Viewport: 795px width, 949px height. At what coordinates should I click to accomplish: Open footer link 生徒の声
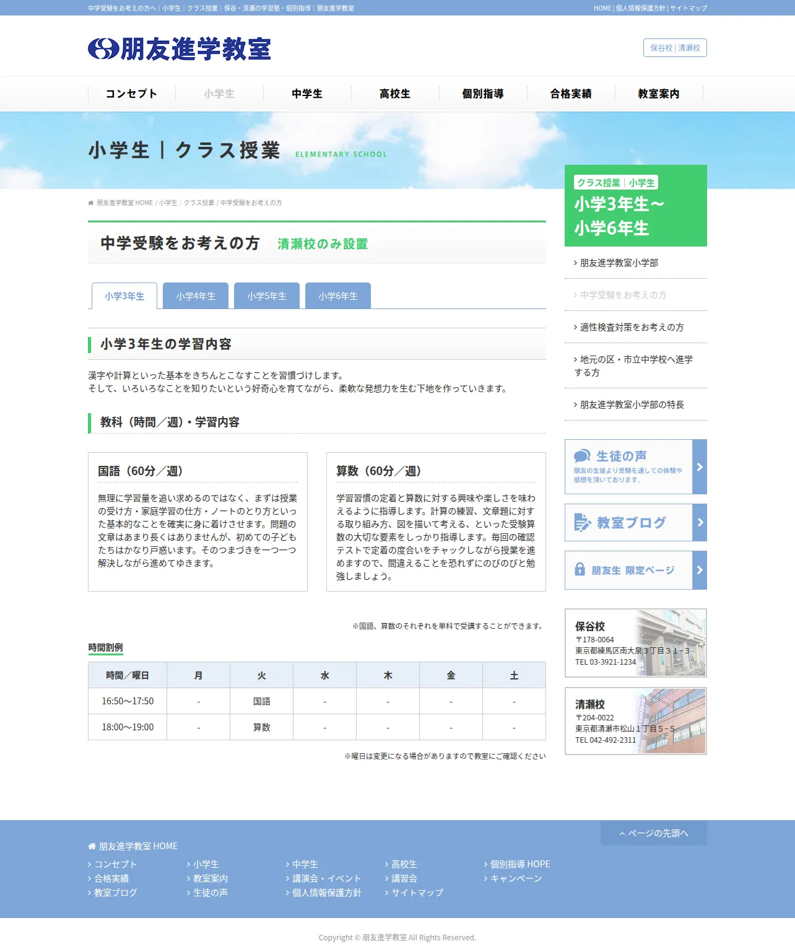point(211,893)
